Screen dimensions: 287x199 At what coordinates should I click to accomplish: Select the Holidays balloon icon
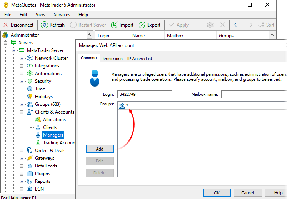pyautogui.click(x=30, y=96)
